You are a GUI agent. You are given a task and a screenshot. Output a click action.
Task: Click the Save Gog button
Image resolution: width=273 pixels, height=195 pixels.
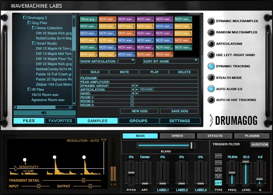tap(179, 111)
